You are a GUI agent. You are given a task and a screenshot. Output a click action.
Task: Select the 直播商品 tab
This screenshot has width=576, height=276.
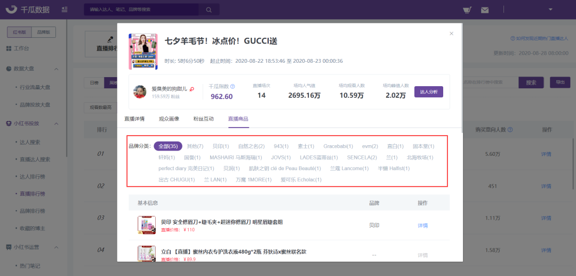(238, 119)
